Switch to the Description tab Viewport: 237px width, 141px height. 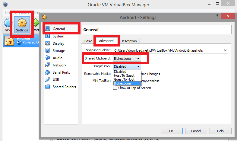tap(129, 41)
